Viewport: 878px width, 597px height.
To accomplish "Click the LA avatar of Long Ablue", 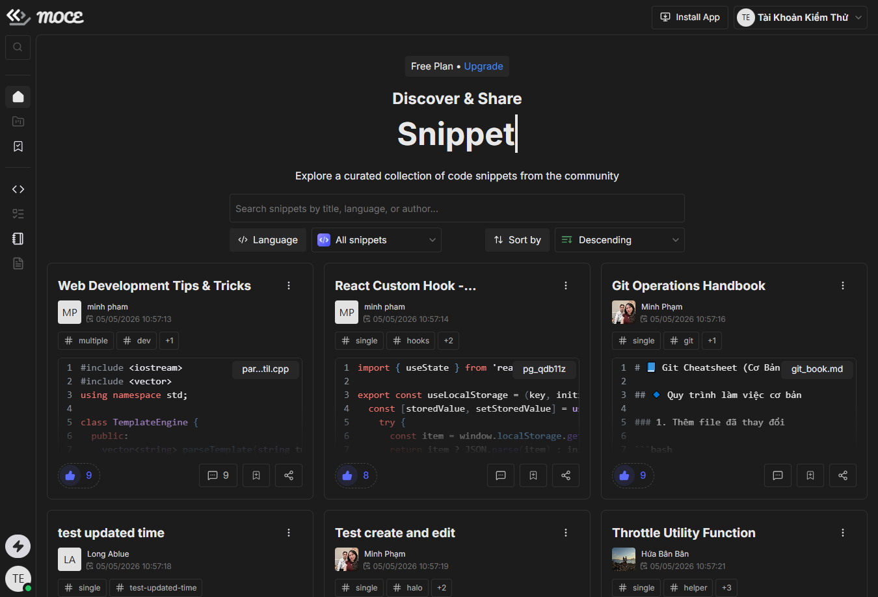I will (70, 559).
